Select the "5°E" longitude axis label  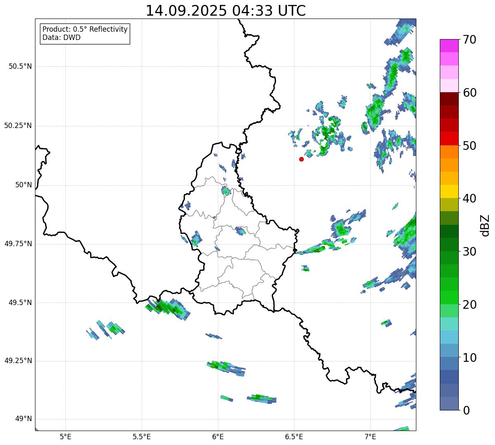65,436
